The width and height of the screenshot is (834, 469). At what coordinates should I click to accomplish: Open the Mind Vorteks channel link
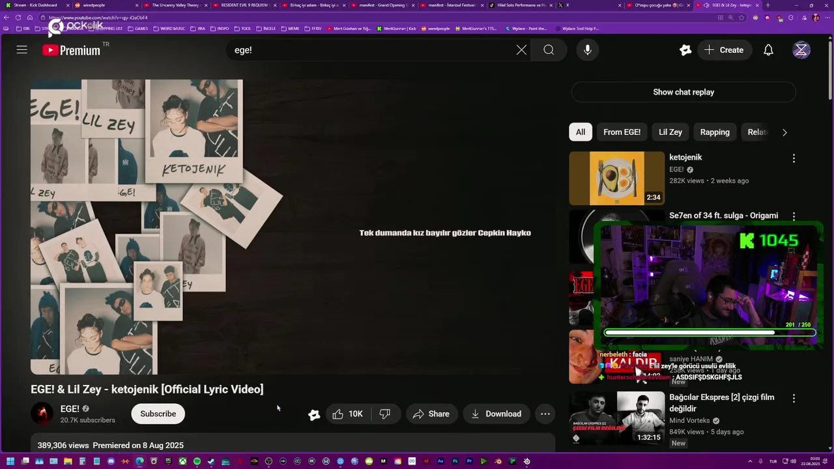tap(690, 421)
